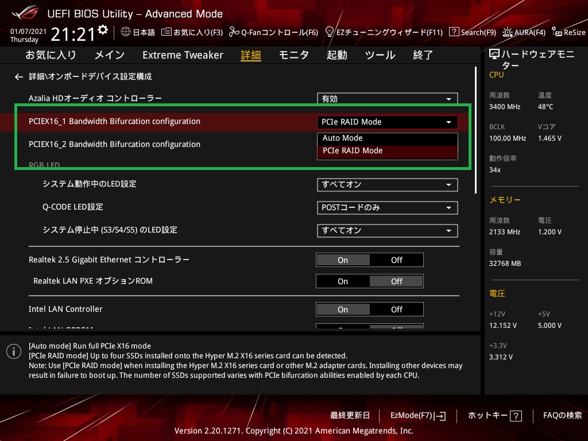Click the ROG logo icon
Image resolution: width=588 pixels, height=441 pixels.
(25, 13)
